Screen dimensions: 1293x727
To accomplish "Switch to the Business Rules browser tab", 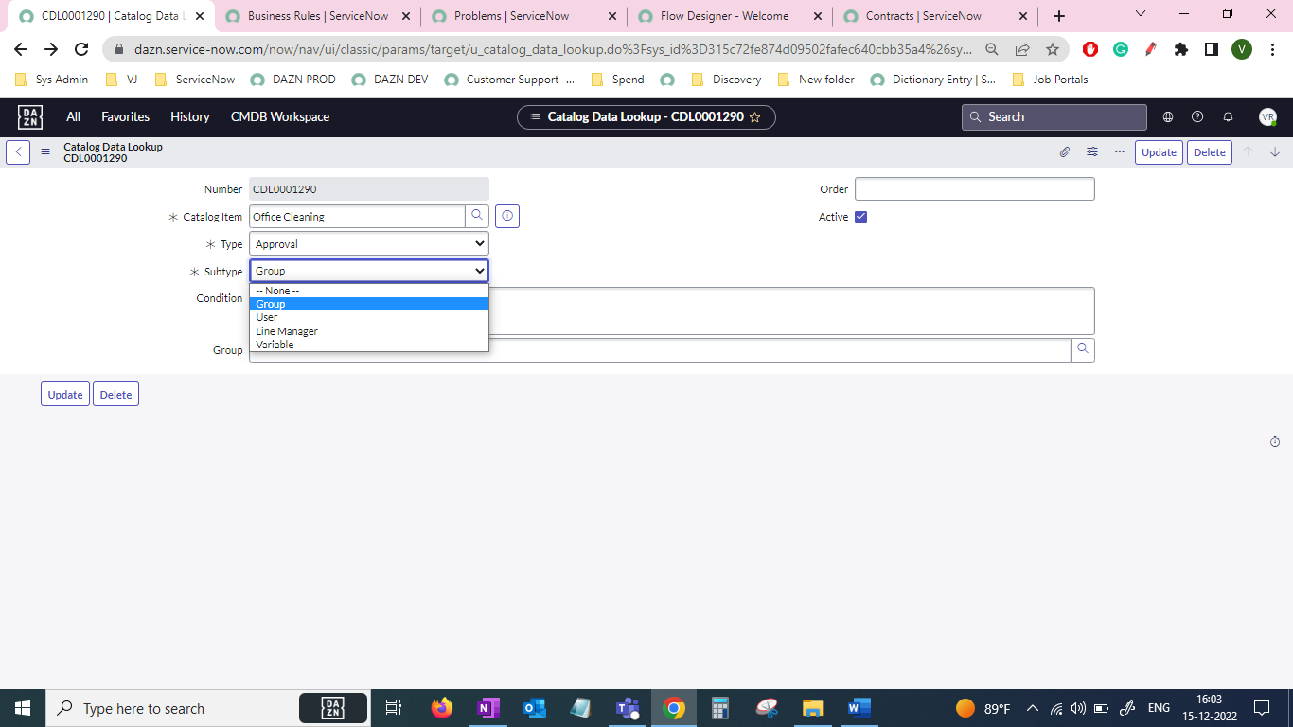I will click(x=318, y=16).
